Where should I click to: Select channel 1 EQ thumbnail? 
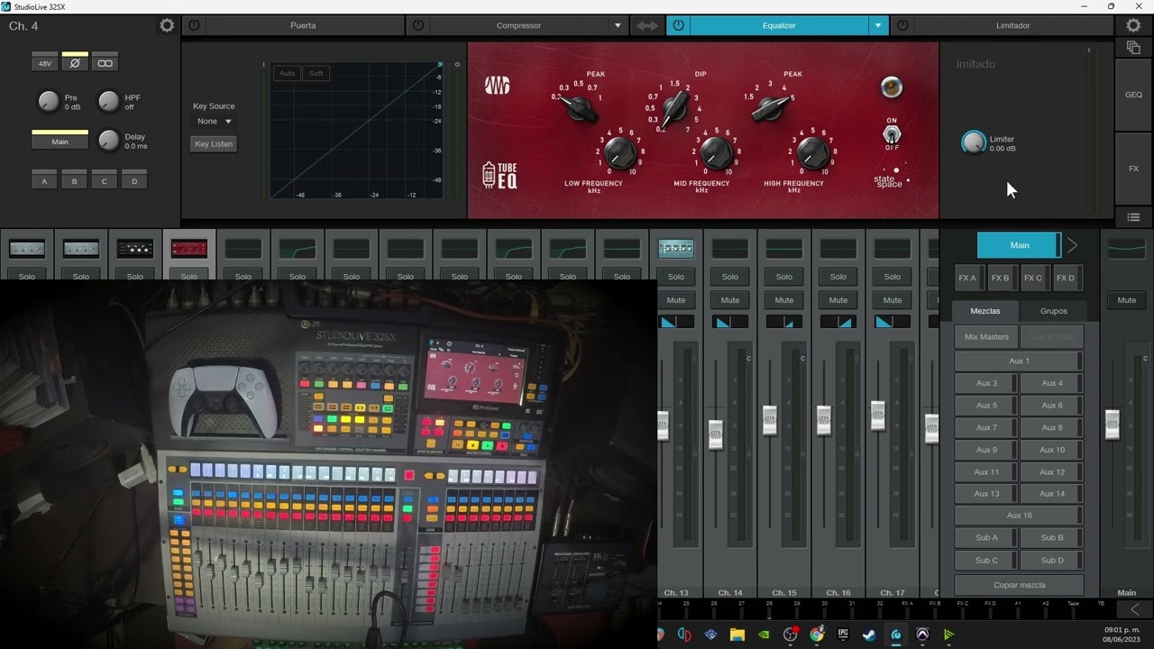[x=26, y=248]
